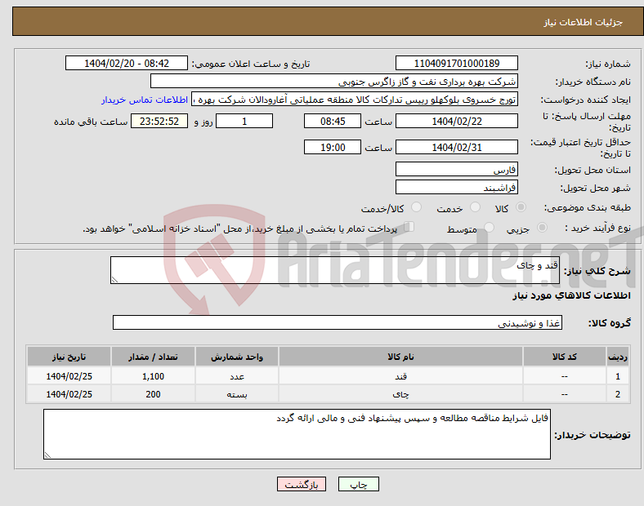Select the کالا radio button

pyautogui.click(x=521, y=207)
